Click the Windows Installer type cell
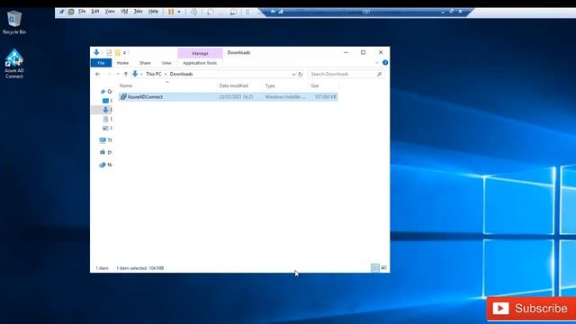576x324 pixels. [x=285, y=96]
